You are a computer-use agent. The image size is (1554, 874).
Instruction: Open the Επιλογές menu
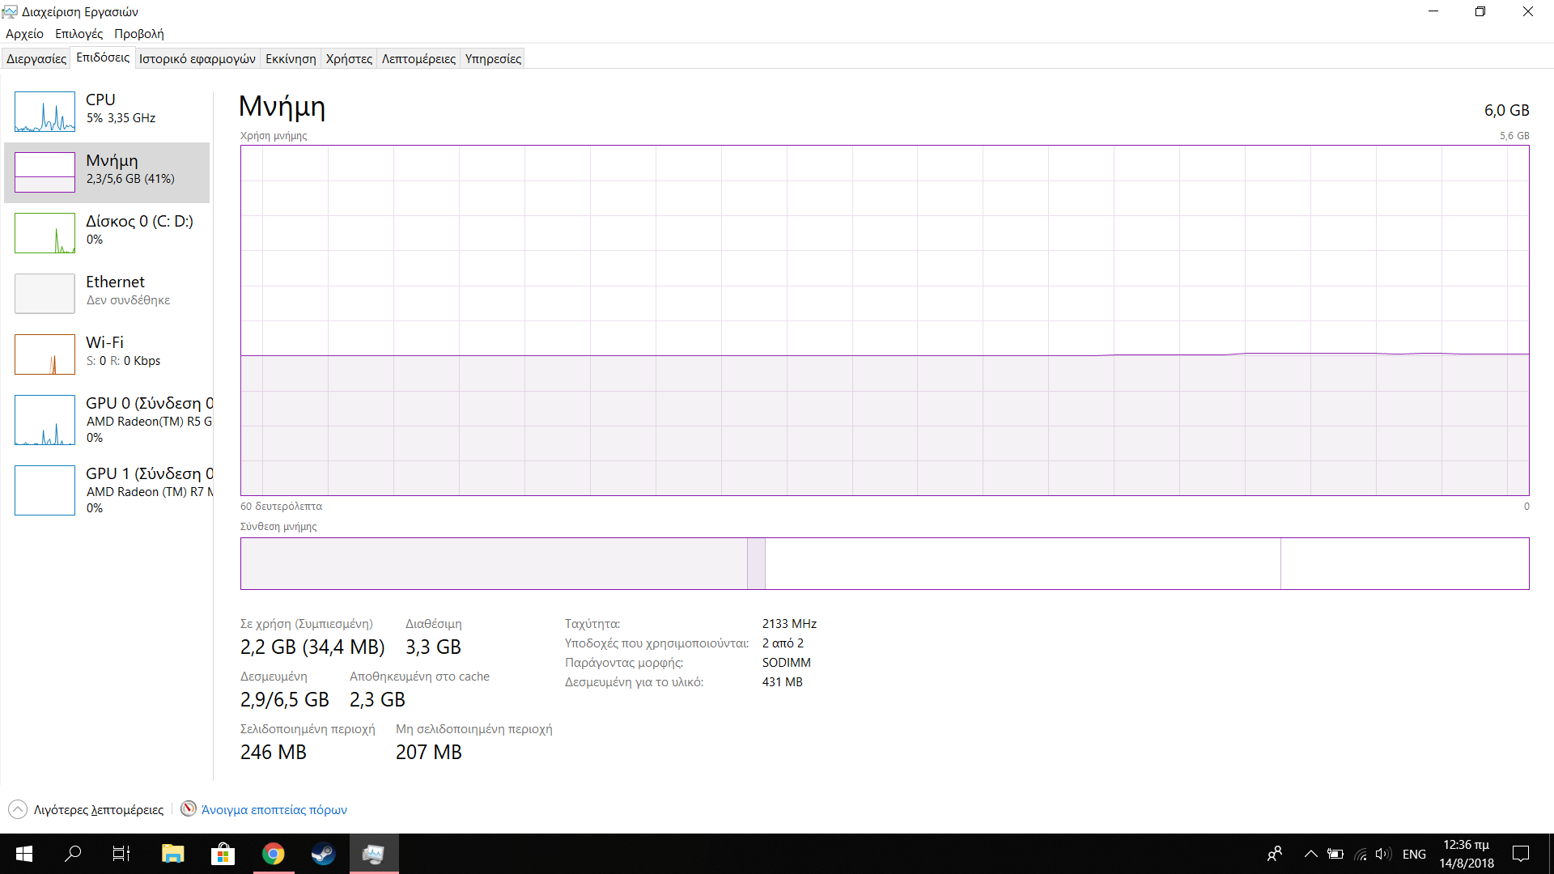[x=79, y=34]
